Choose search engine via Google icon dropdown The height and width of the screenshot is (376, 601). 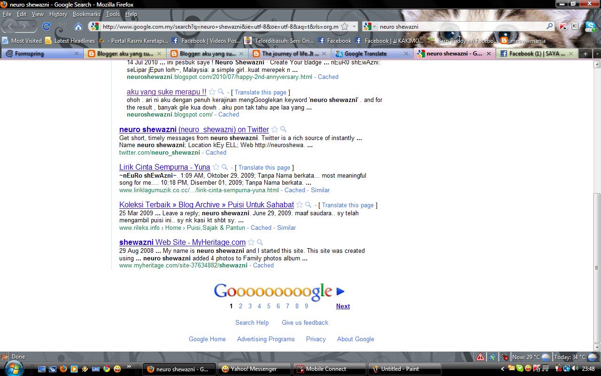point(370,27)
